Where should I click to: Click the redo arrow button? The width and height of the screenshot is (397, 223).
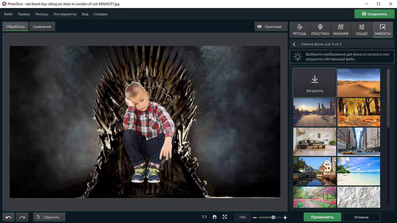click(22, 217)
